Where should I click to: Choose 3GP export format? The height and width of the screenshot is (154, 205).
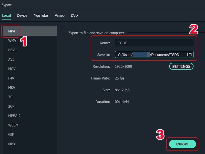(30, 106)
